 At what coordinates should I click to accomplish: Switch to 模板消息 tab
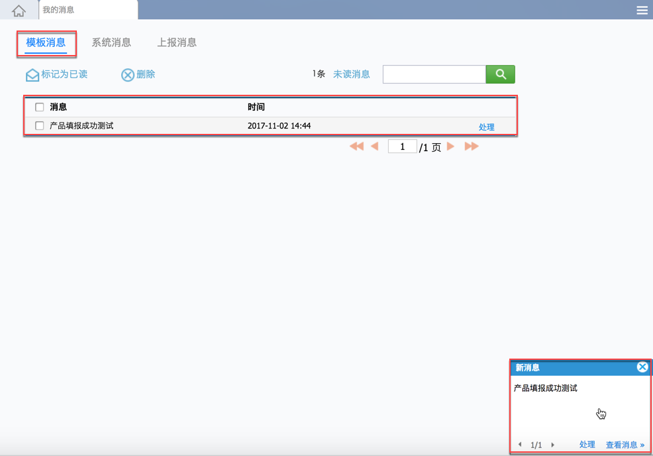tap(46, 42)
